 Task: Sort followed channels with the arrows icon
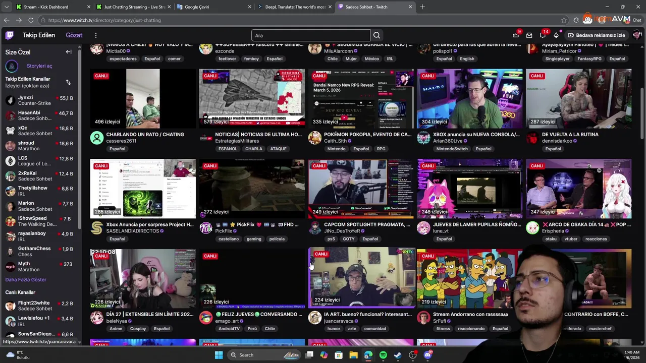[x=68, y=82]
